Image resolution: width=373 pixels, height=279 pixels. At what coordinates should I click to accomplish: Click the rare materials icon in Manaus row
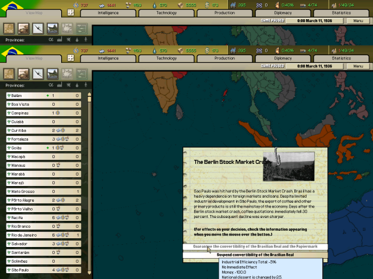pyautogui.click(x=58, y=165)
